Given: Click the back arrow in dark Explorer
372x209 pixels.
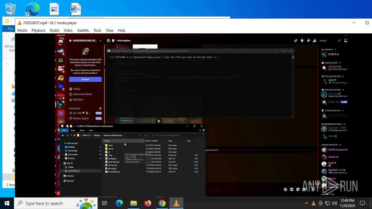Looking at the screenshot, I should (62, 135).
